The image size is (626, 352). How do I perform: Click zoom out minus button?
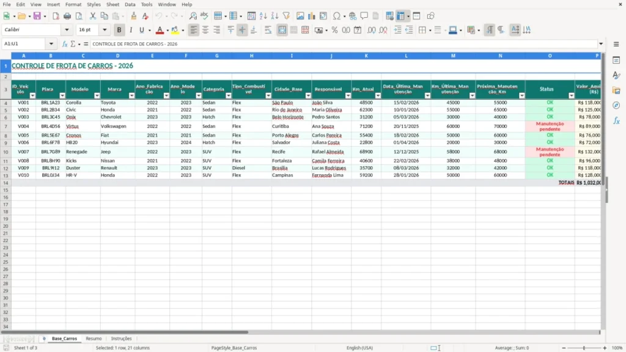564,348
